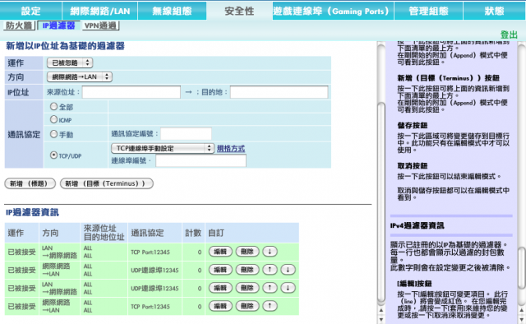This screenshot has width=526, height=324.
Task: Edit first LAN→網際網路 TCP Port row
Action: click(220, 252)
